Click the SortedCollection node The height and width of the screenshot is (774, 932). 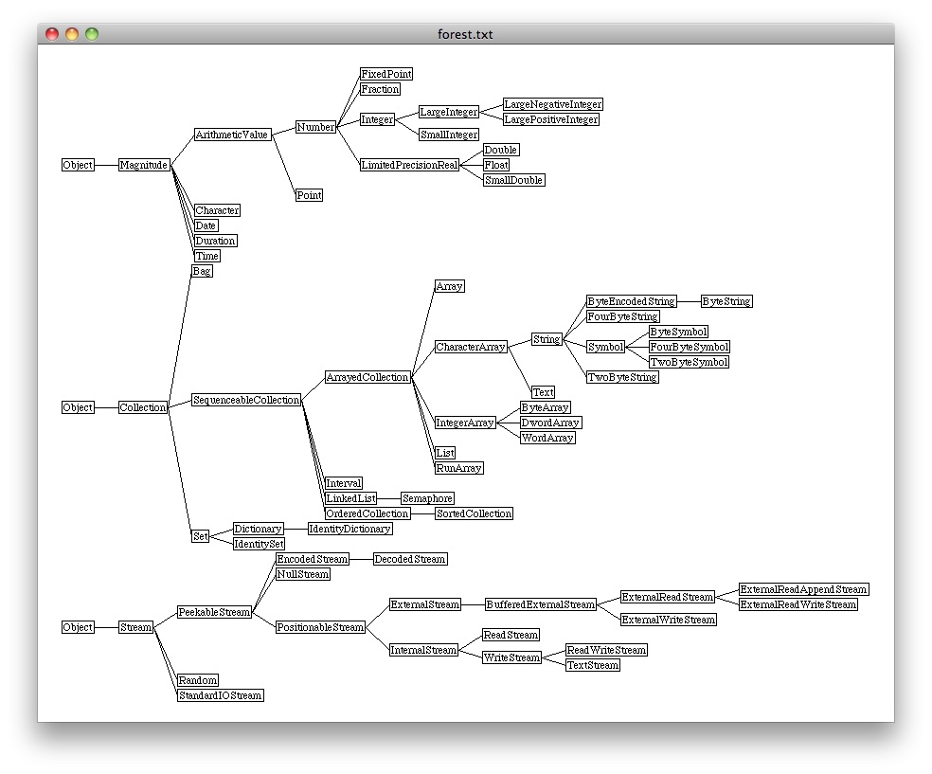(474, 513)
